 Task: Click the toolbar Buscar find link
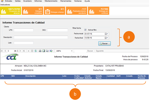[90, 51]
